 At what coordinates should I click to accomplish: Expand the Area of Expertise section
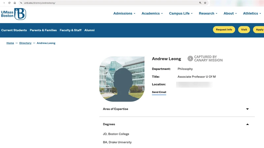point(177,109)
